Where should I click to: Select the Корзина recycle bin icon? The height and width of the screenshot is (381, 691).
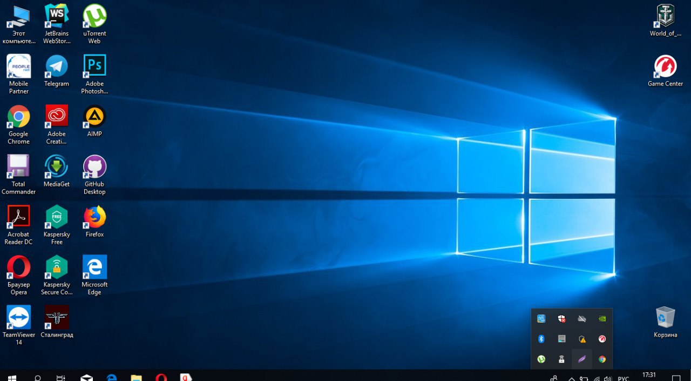click(x=665, y=322)
